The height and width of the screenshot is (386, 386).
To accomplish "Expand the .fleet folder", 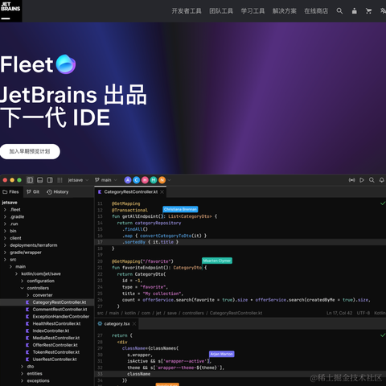I will click(5, 210).
